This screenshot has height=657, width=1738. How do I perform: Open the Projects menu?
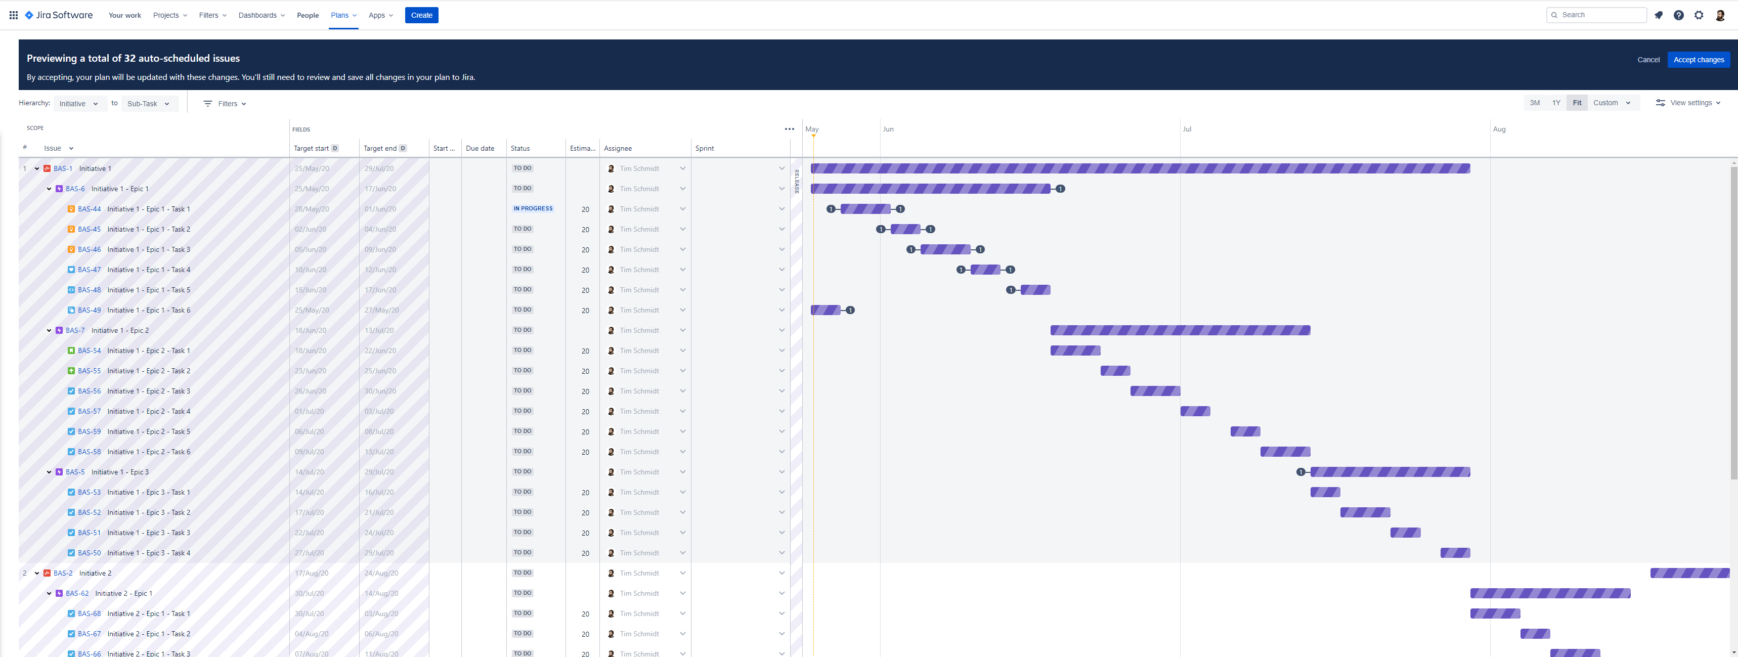pos(170,15)
